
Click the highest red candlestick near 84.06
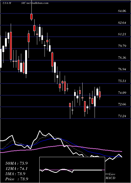tap(31, 16)
